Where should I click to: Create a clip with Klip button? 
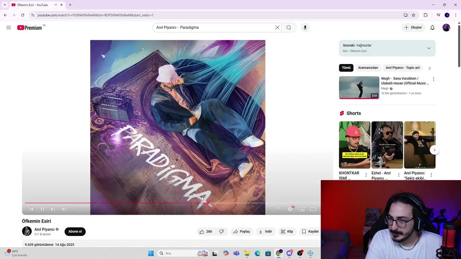click(x=287, y=232)
